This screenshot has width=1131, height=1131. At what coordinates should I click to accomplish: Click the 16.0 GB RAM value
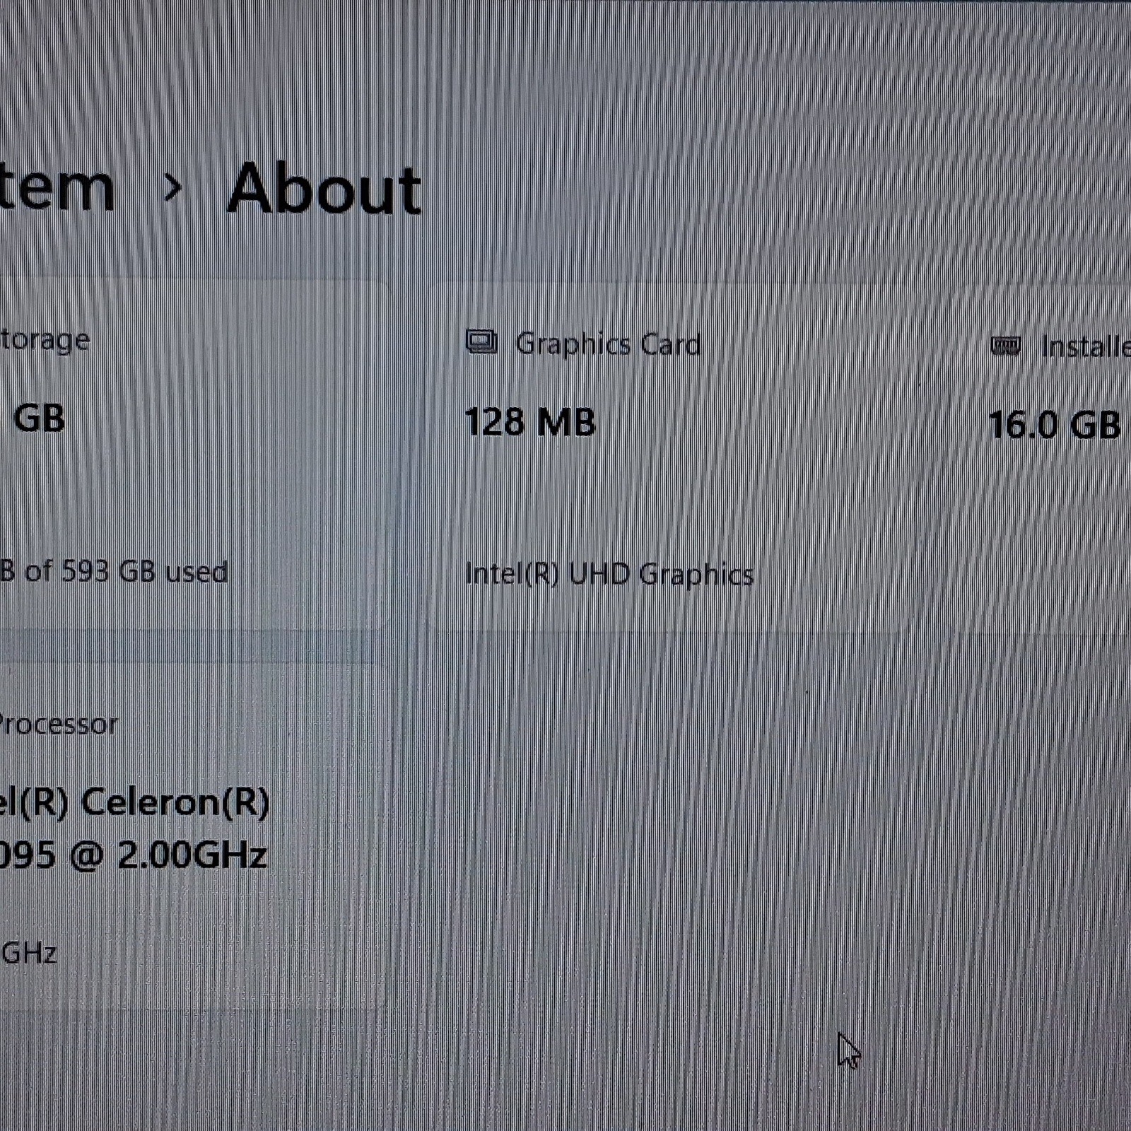click(1054, 425)
